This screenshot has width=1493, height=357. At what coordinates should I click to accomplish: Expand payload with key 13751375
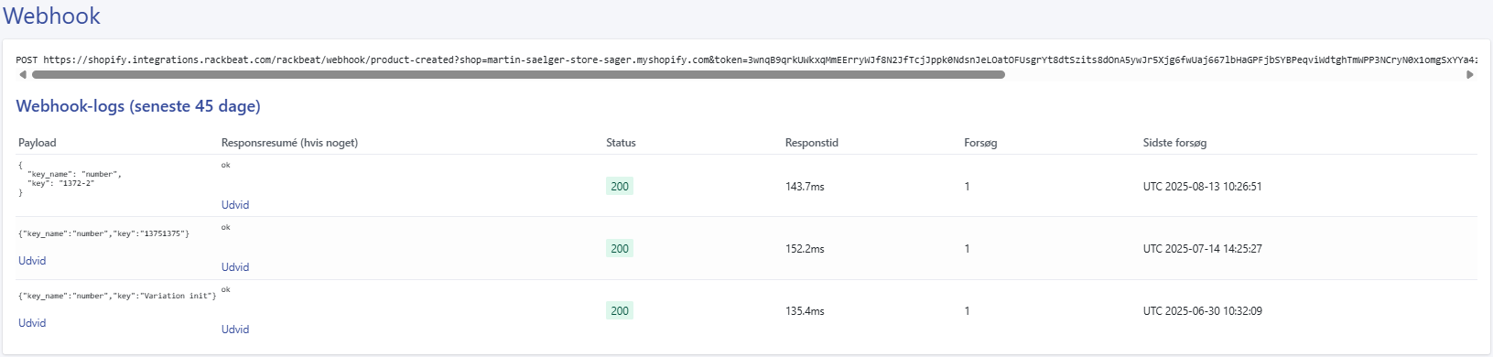click(x=32, y=261)
